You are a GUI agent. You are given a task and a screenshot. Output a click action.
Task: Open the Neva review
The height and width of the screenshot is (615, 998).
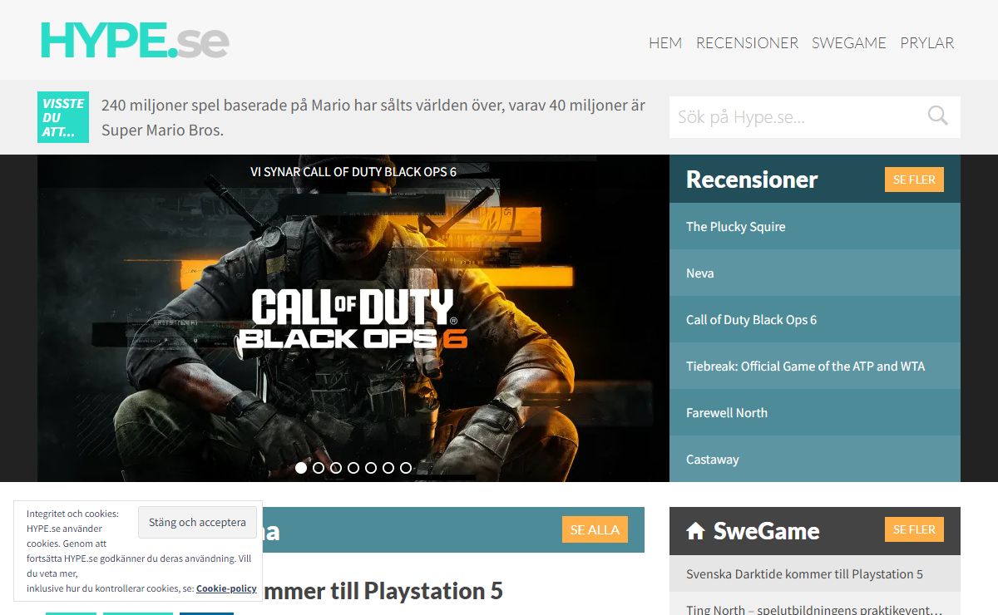pos(815,273)
